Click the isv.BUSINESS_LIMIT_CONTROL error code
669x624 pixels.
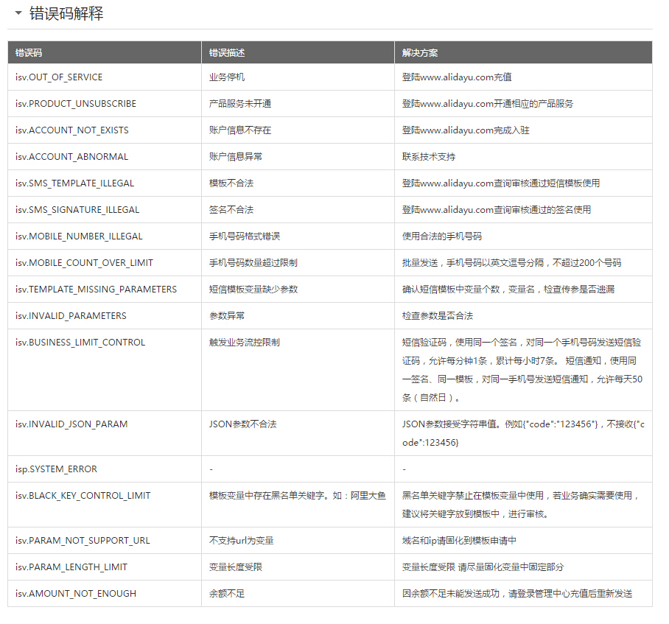click(x=80, y=343)
